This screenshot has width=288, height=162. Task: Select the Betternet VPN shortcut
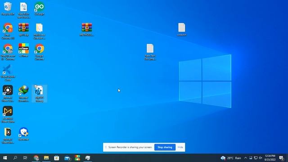[x=23, y=134]
